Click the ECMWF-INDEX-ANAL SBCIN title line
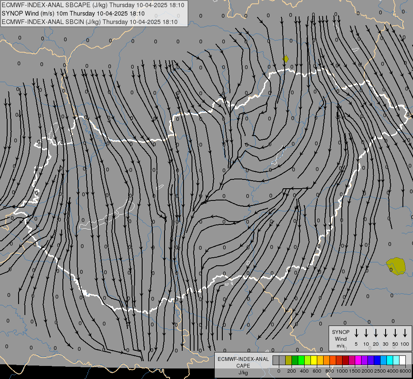This screenshot has width=413, height=379. (x=89, y=22)
